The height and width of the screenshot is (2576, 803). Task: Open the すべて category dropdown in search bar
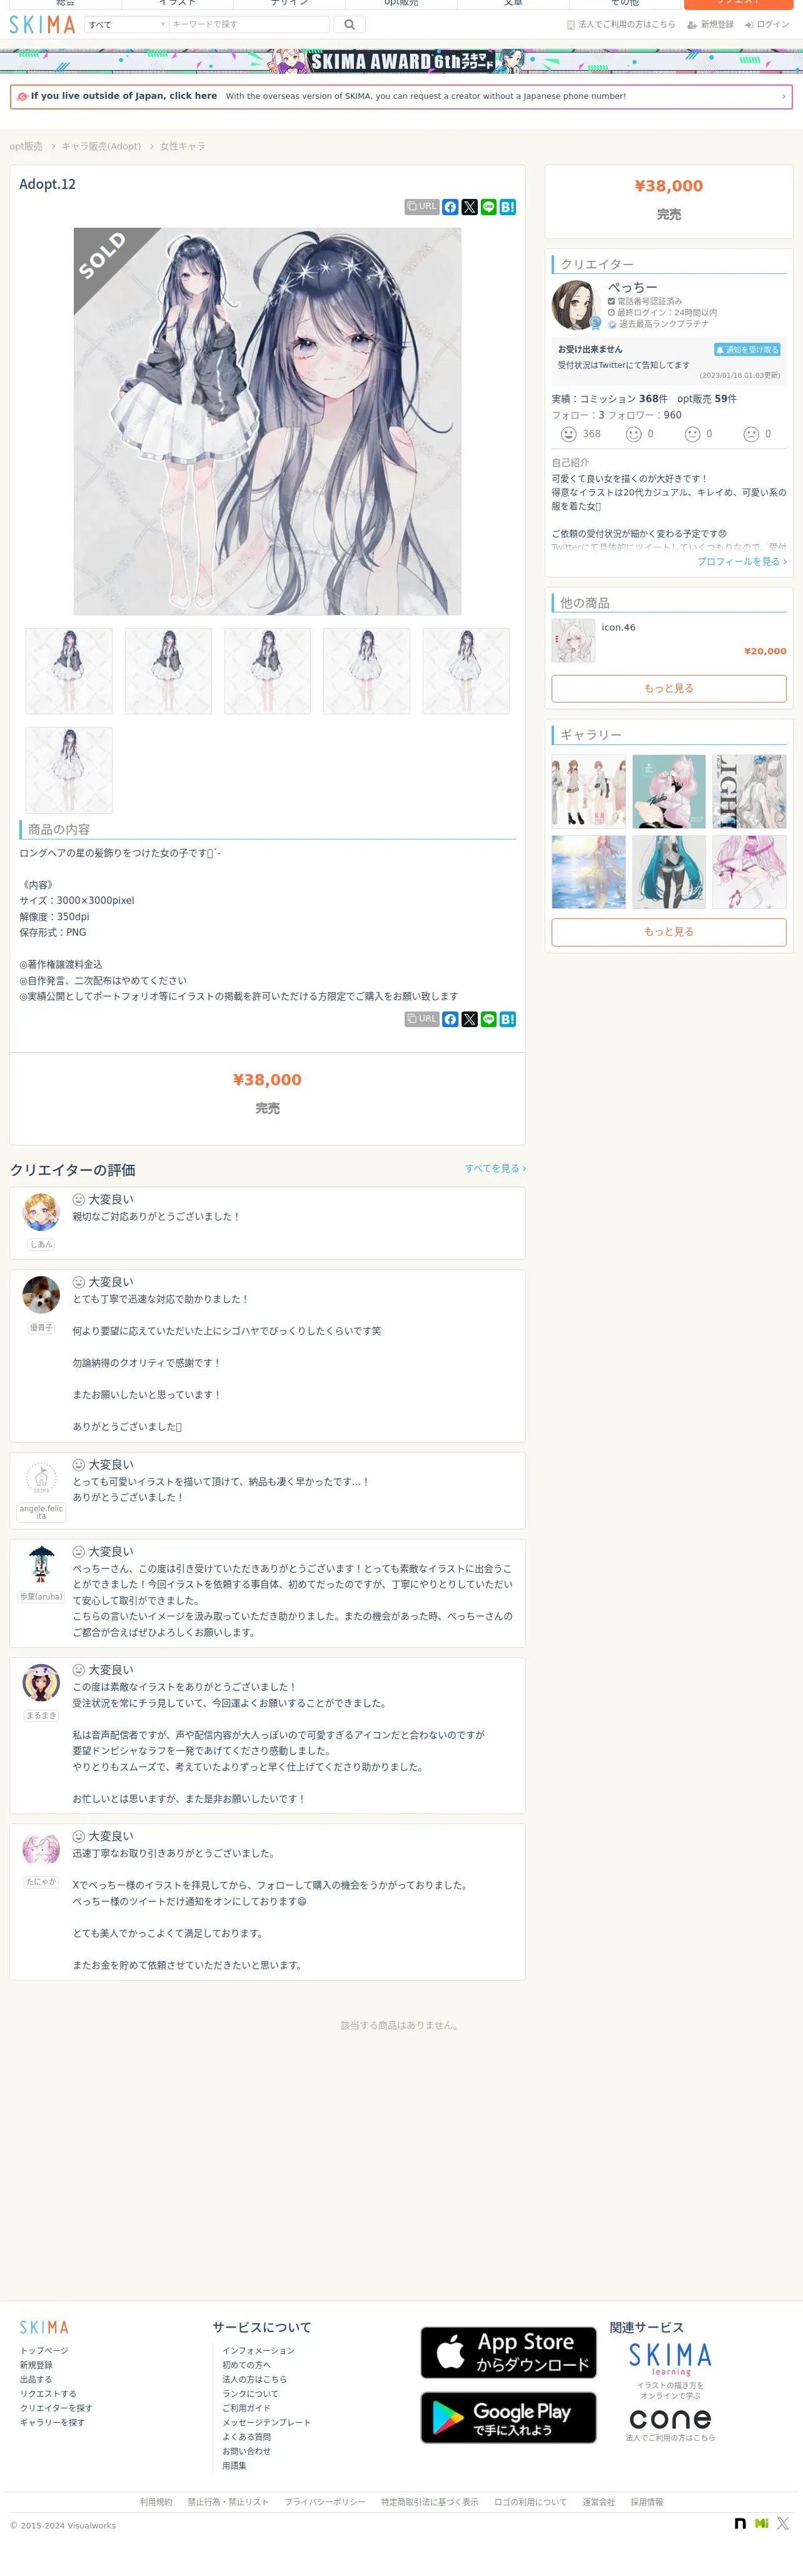[126, 24]
